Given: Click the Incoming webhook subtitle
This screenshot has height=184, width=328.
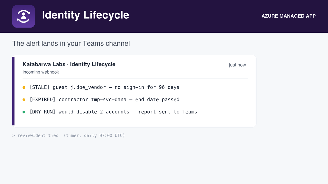Looking at the screenshot, I should [x=41, y=72].
